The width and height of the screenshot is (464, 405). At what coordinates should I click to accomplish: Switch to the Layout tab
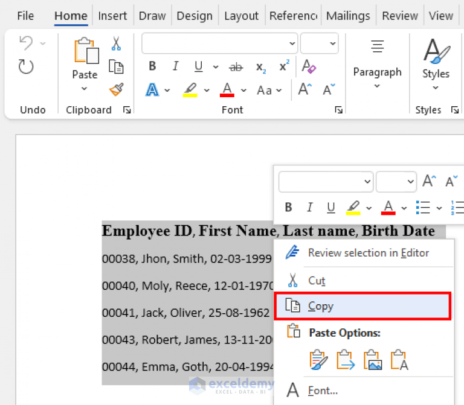point(241,16)
